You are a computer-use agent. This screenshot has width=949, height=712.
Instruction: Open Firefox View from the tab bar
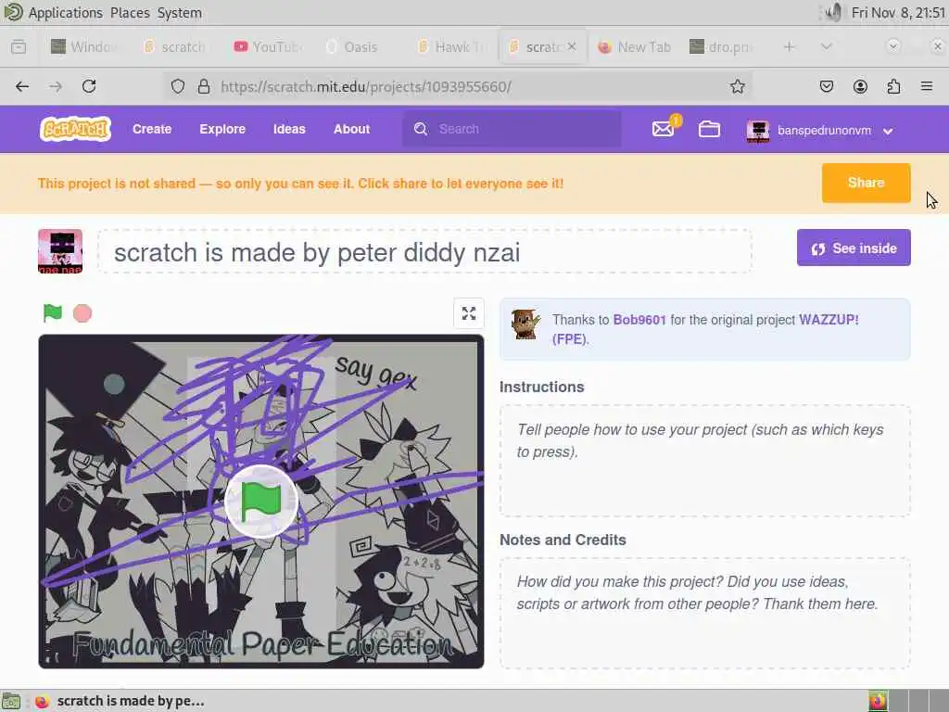pos(19,46)
